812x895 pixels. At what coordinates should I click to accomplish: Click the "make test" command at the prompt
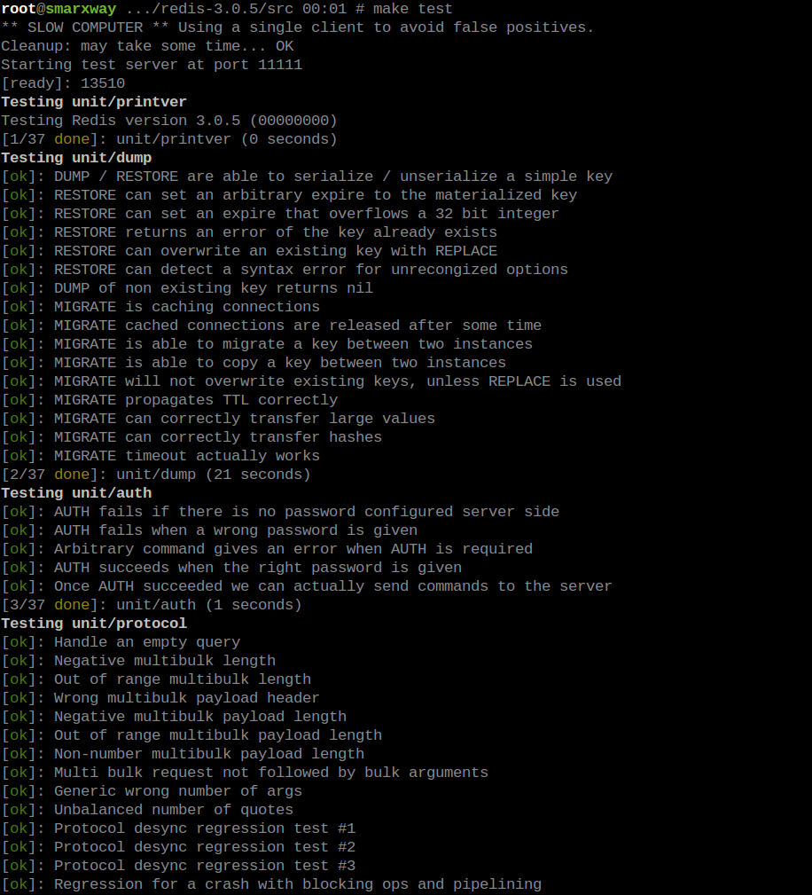tap(412, 9)
